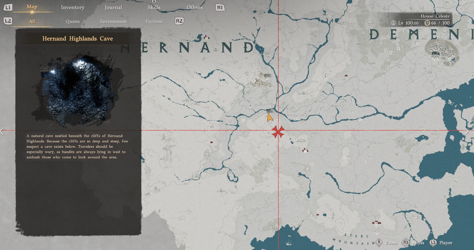The image size is (474, 250).
Task: Switch to the Skills tab
Action: click(x=154, y=7)
